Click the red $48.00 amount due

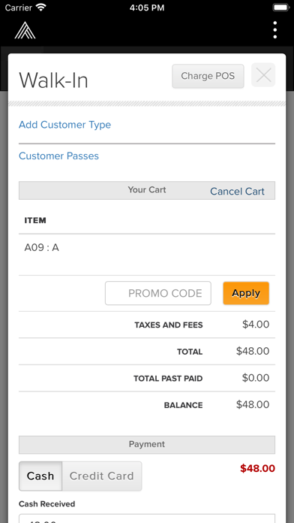(258, 469)
